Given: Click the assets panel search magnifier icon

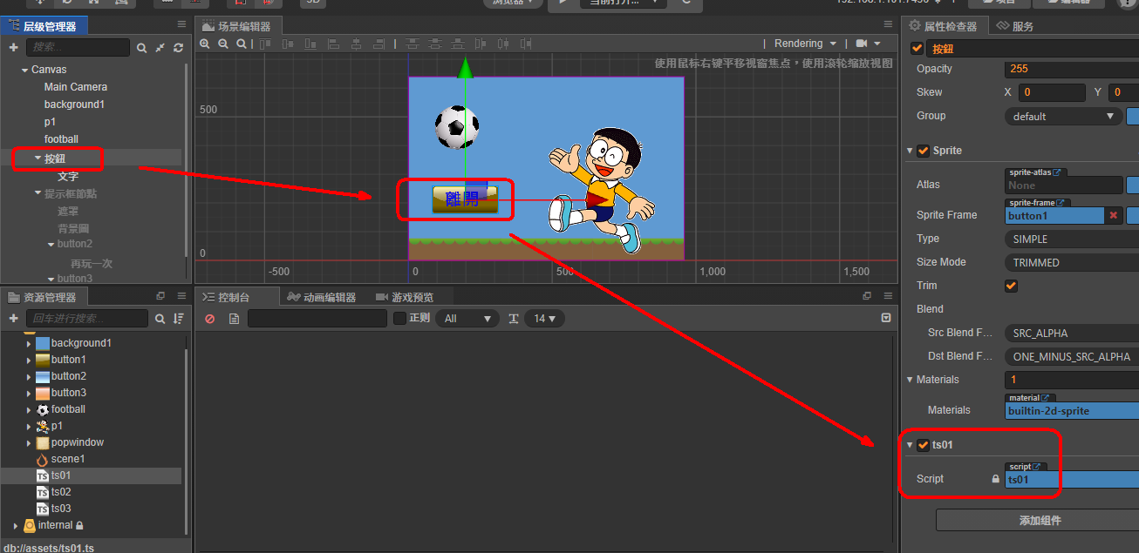Looking at the screenshot, I should 160,319.
